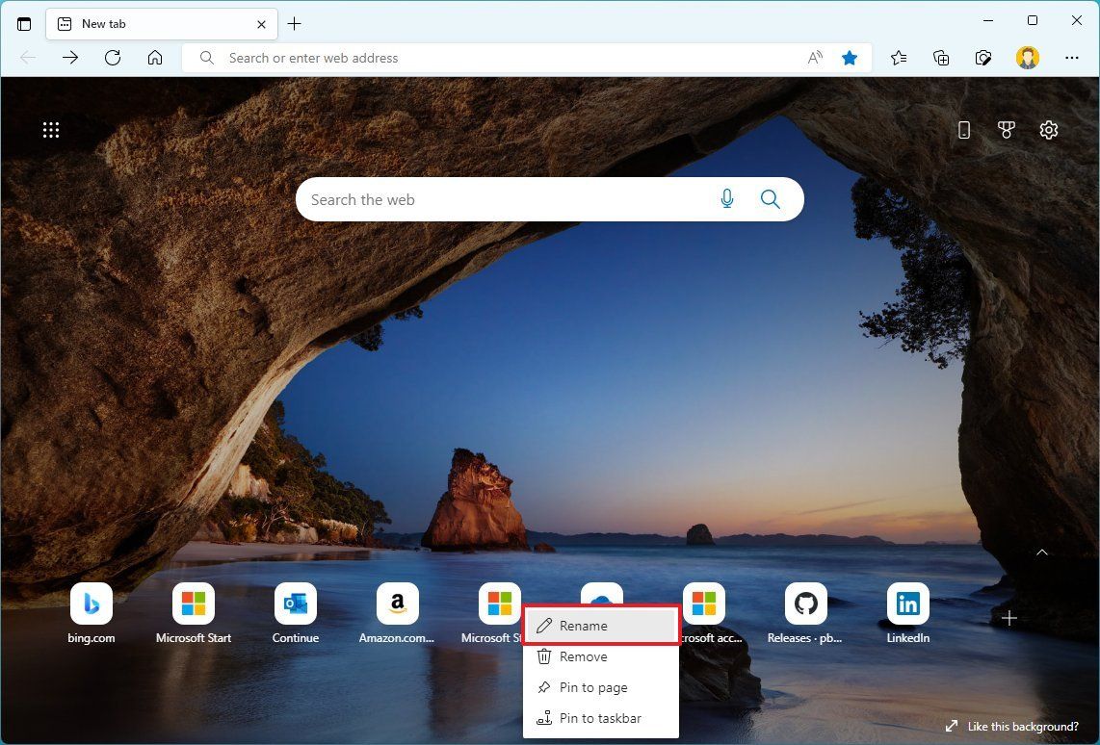Open the new tab page settings gear
The image size is (1100, 745).
click(x=1048, y=129)
